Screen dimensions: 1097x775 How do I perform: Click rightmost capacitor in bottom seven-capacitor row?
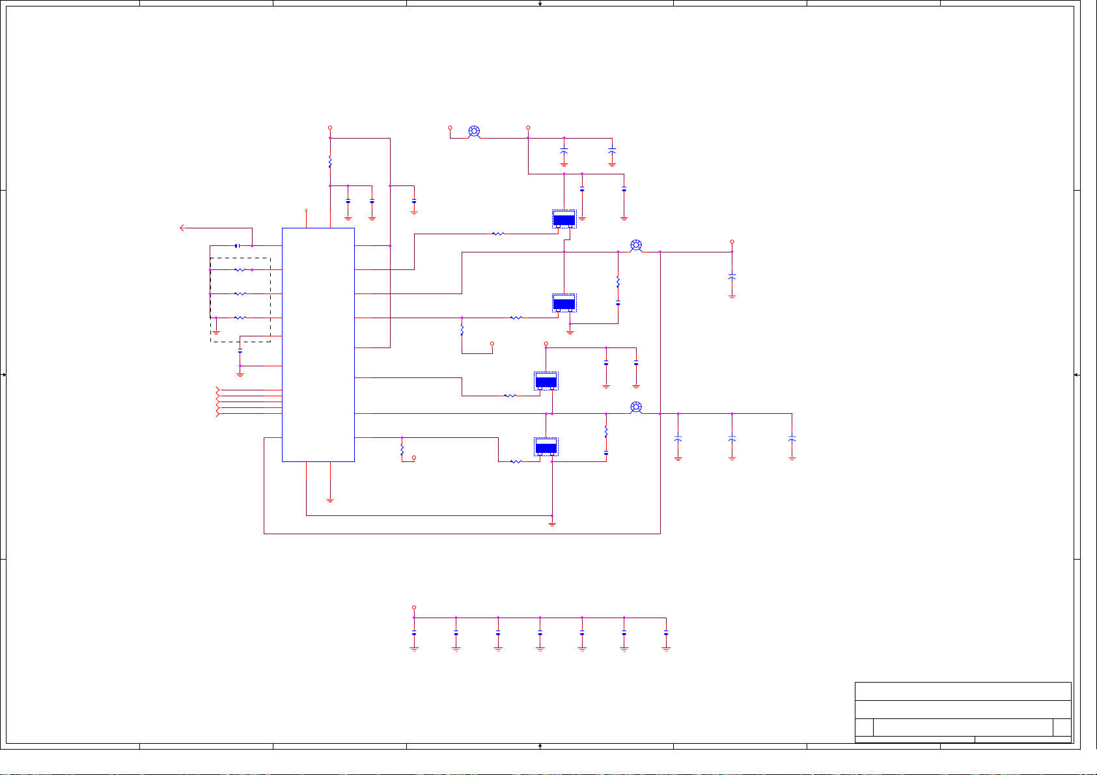(666, 634)
